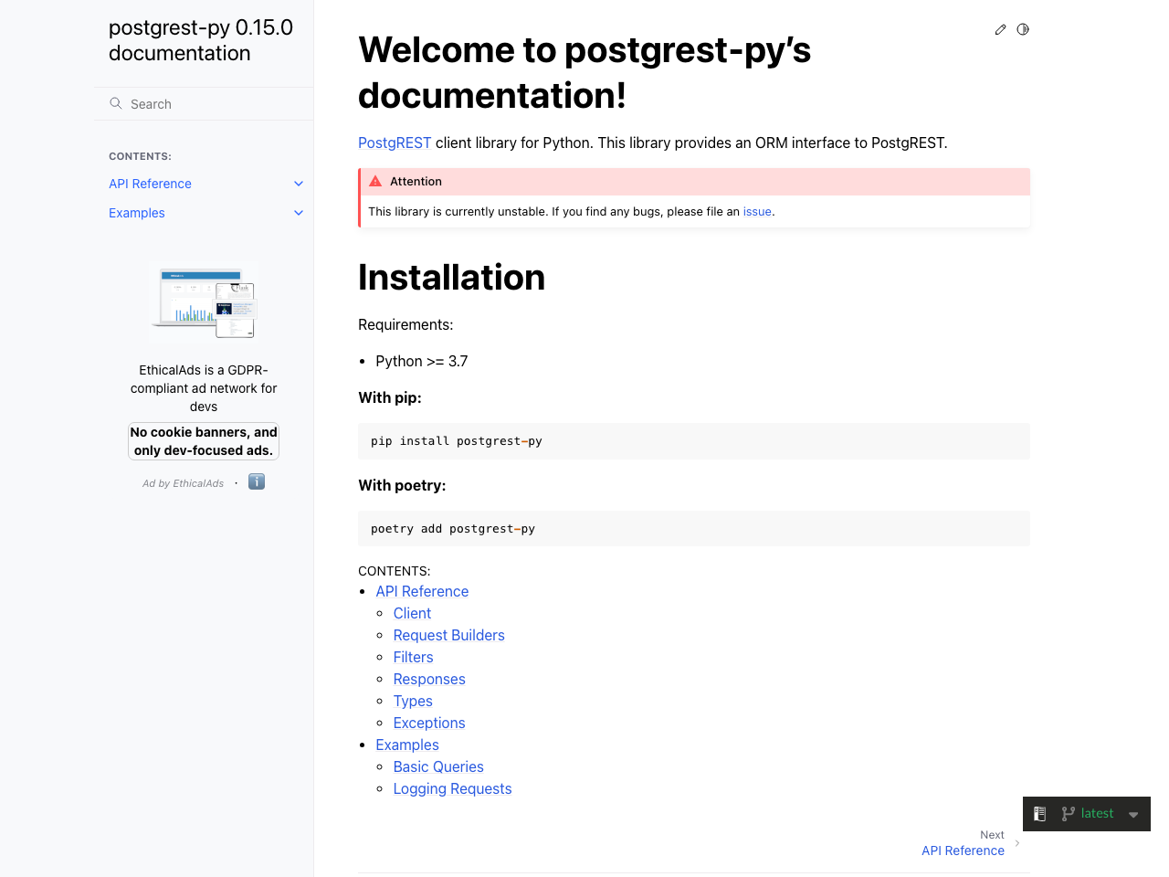Open the latest version dropdown
The height and width of the screenshot is (877, 1169).
(x=1132, y=814)
